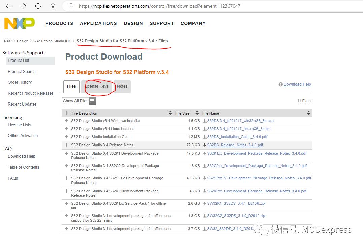Download S32DS.3.4_b201217_win32.x86_64.exe
This screenshot has width=363, height=246.
tap(240, 121)
